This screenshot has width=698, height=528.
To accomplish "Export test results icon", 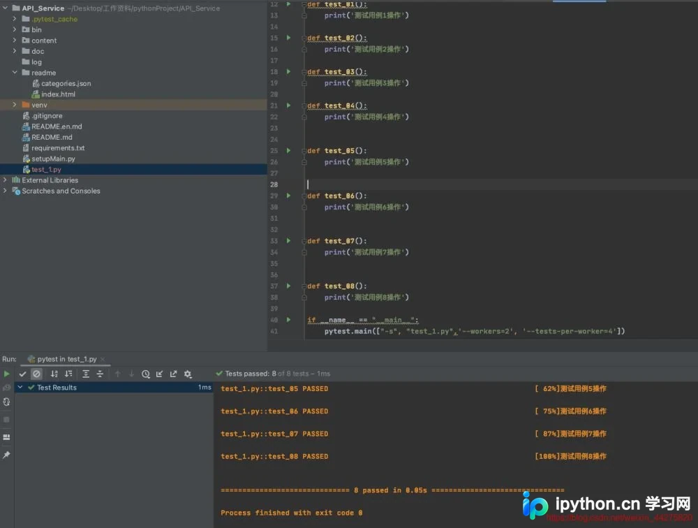I will click(x=173, y=374).
